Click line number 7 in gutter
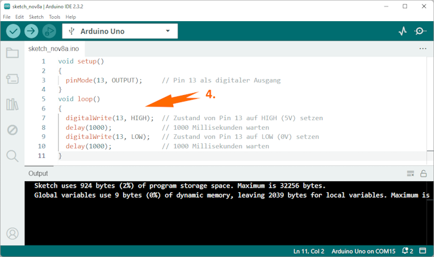The image size is (434, 257). (x=43, y=118)
